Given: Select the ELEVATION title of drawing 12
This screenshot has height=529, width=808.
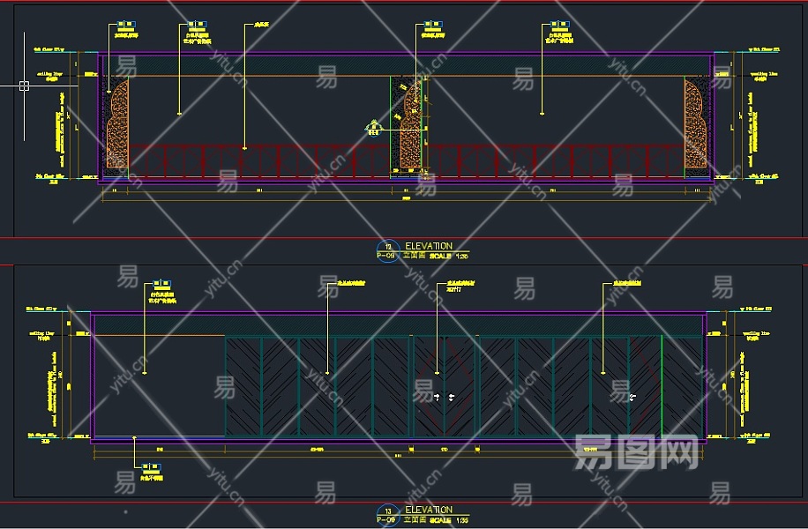Looking at the screenshot, I should pos(429,246).
